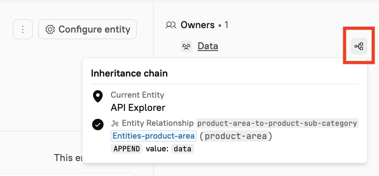Click the Owners people icon

pyautogui.click(x=171, y=25)
